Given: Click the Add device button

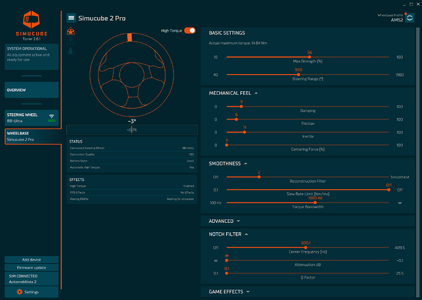Looking at the screenshot, I should tap(32, 260).
